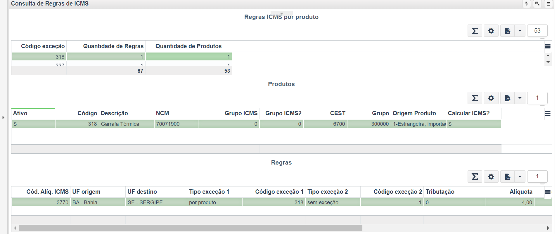Expand export dropdown arrow of Produtos grid
The height and width of the screenshot is (234, 557).
click(x=520, y=98)
